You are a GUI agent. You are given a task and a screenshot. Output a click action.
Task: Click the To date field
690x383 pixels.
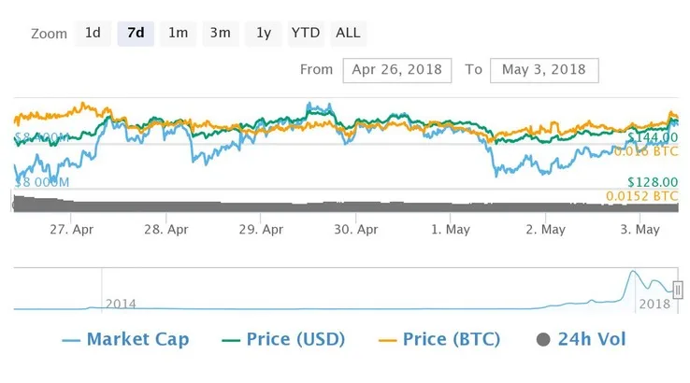point(543,70)
